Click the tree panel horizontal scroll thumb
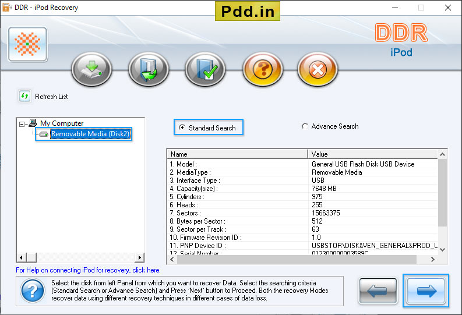The width and height of the screenshot is (462, 315). coord(31,257)
